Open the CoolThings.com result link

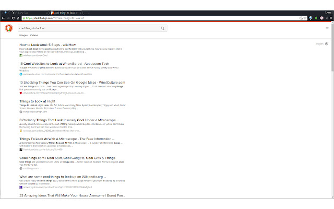point(67,157)
